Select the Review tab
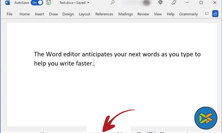Viewport: 222px width, 133px height. (x=143, y=14)
